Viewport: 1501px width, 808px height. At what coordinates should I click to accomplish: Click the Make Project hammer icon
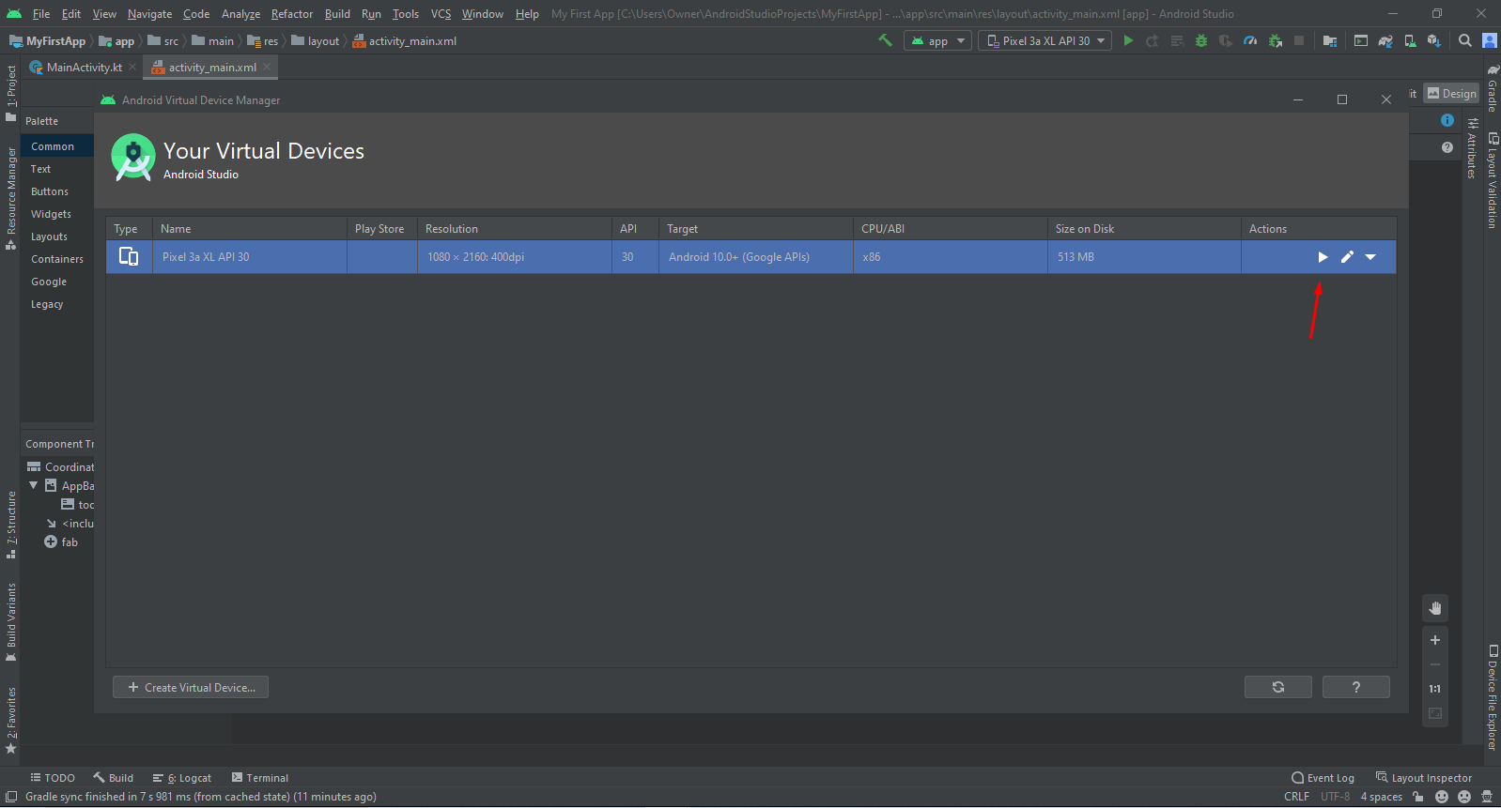(x=885, y=40)
